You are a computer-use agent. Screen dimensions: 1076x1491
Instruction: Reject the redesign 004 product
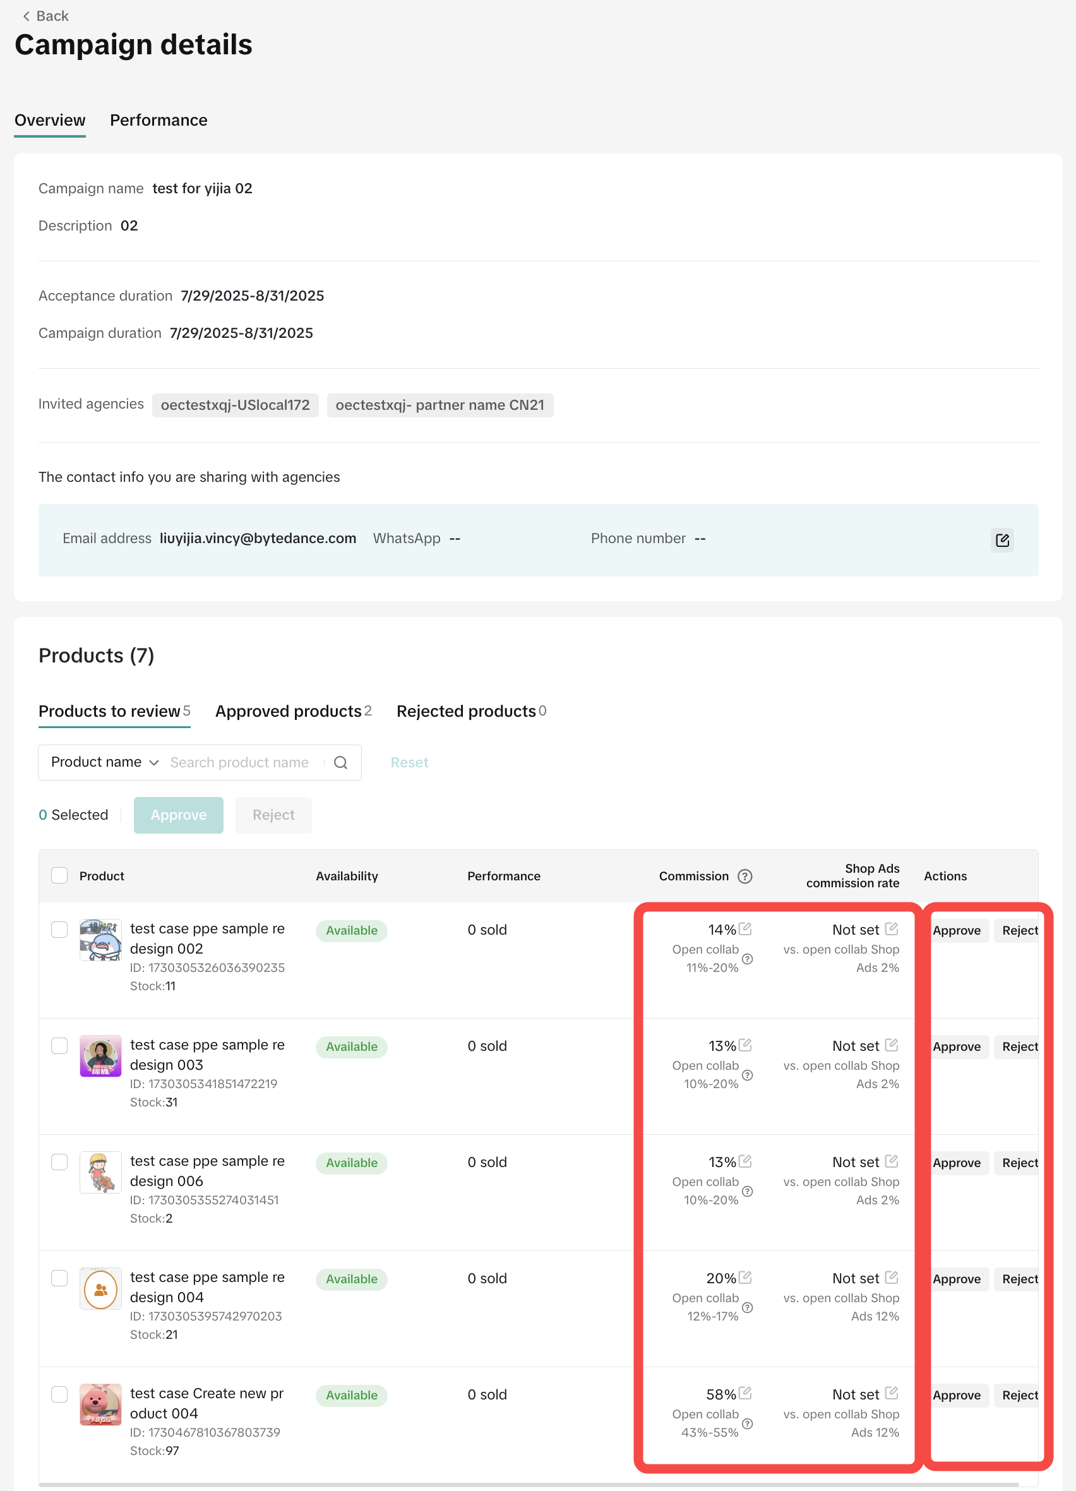pyautogui.click(x=1019, y=1279)
